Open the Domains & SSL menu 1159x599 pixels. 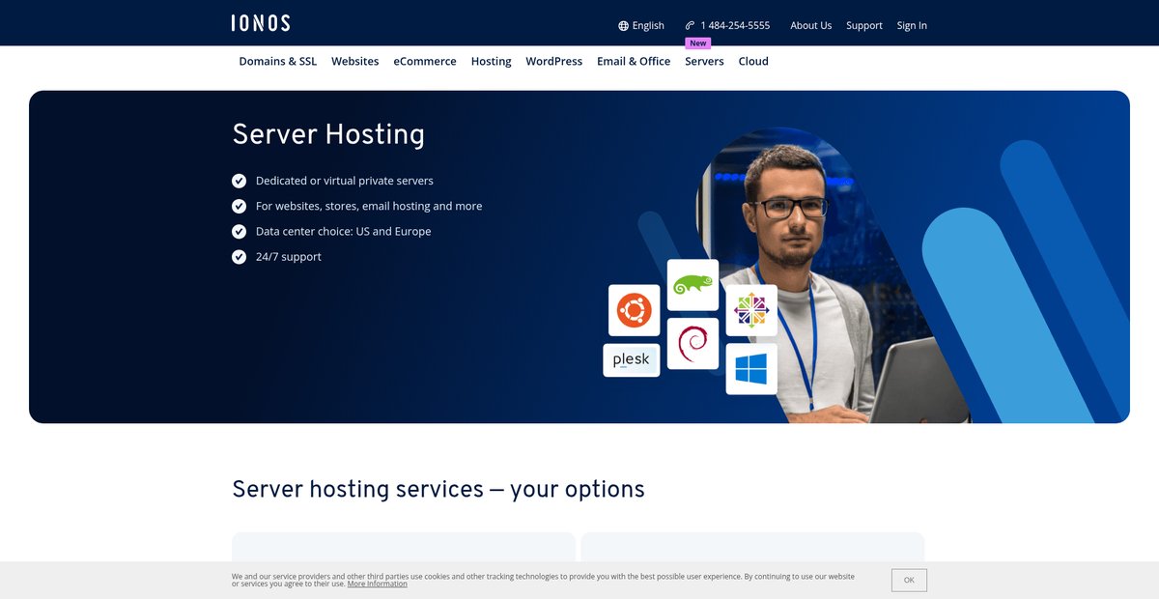[278, 61]
